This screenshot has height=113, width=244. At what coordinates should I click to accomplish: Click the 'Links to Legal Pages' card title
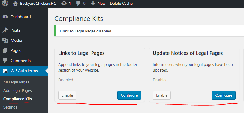[81, 53]
